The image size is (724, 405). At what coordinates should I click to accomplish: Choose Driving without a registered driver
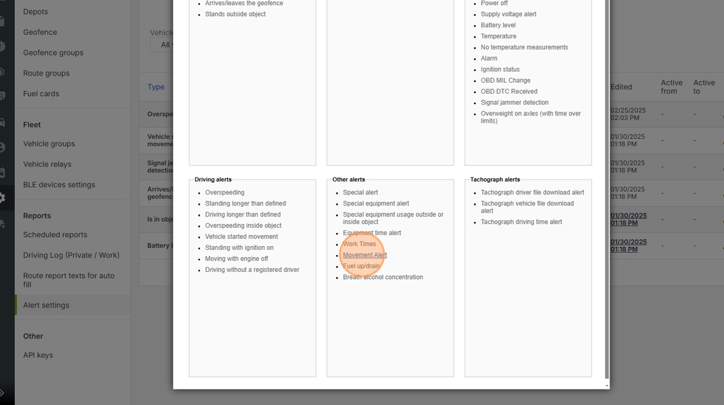click(x=252, y=270)
